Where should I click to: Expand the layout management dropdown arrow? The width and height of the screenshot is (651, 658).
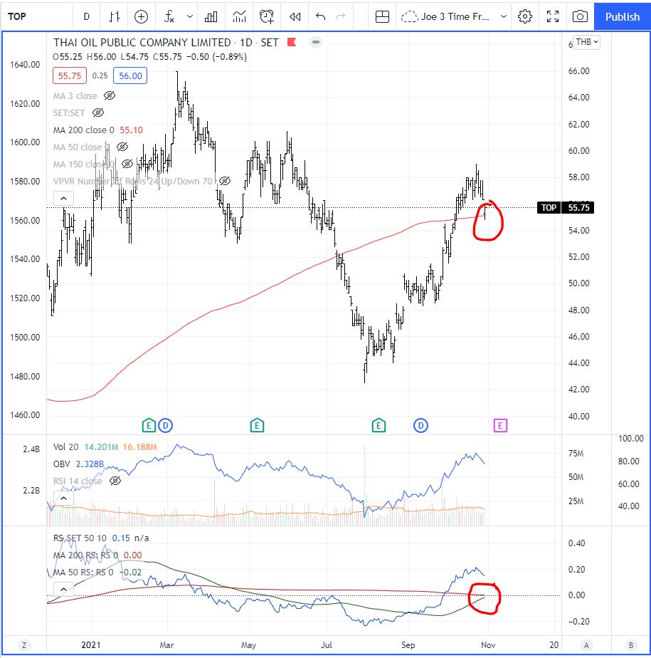coord(504,16)
